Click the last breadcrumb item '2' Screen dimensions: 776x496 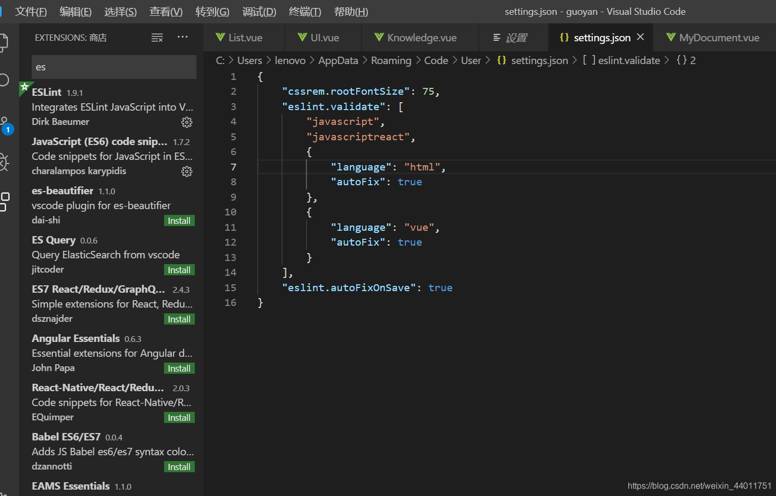coord(686,60)
